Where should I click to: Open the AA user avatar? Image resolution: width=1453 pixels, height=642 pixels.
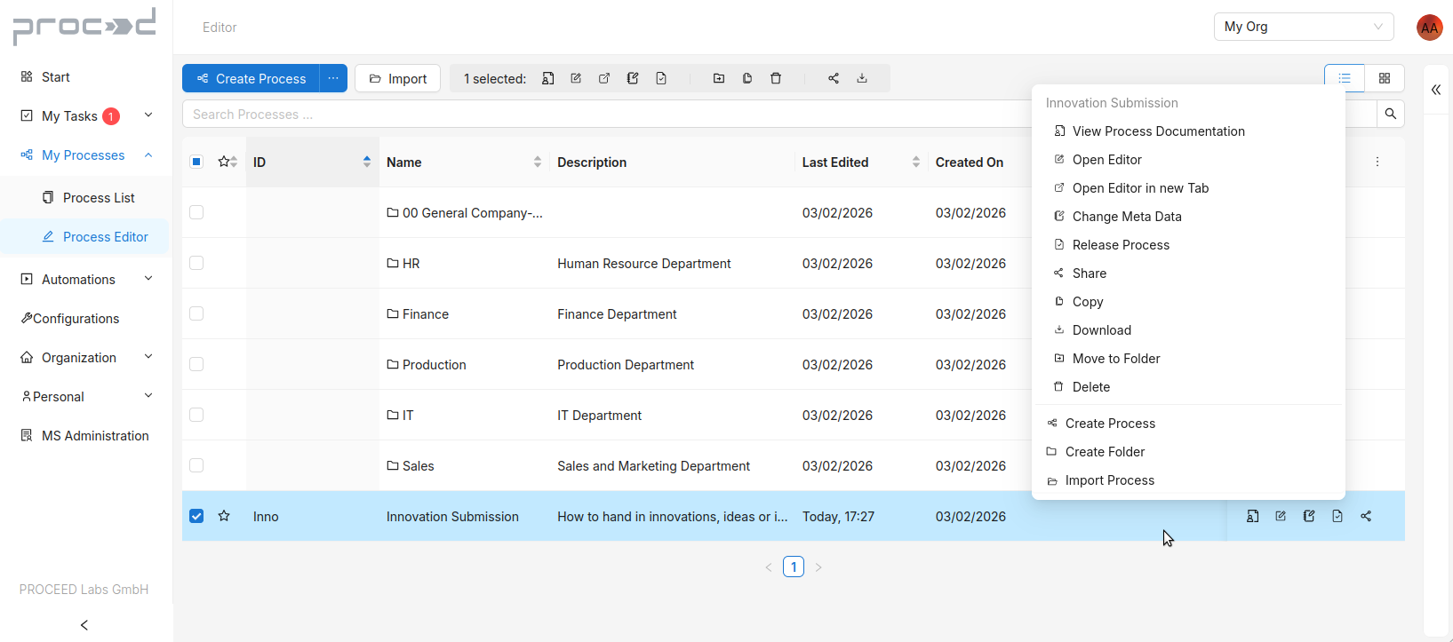pyautogui.click(x=1429, y=28)
